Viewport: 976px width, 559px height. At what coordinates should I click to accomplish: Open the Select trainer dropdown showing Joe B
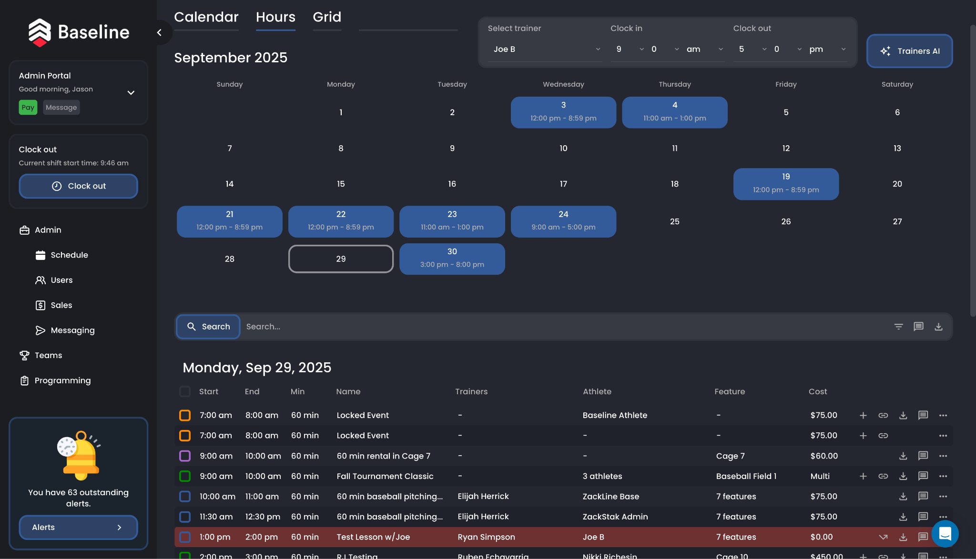[x=545, y=49]
